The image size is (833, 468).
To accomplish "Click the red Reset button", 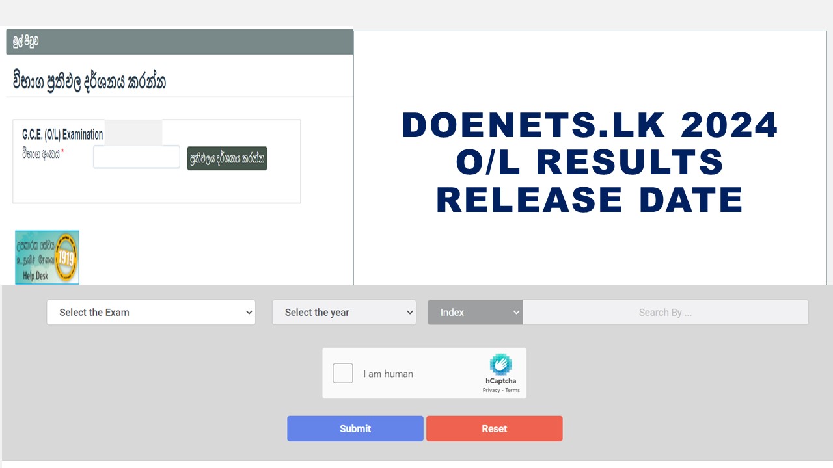I will [494, 428].
